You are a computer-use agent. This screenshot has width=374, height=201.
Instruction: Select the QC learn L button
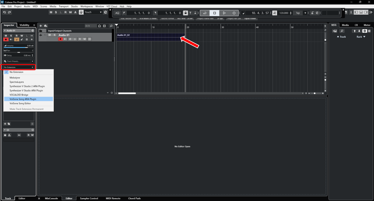[9, 135]
